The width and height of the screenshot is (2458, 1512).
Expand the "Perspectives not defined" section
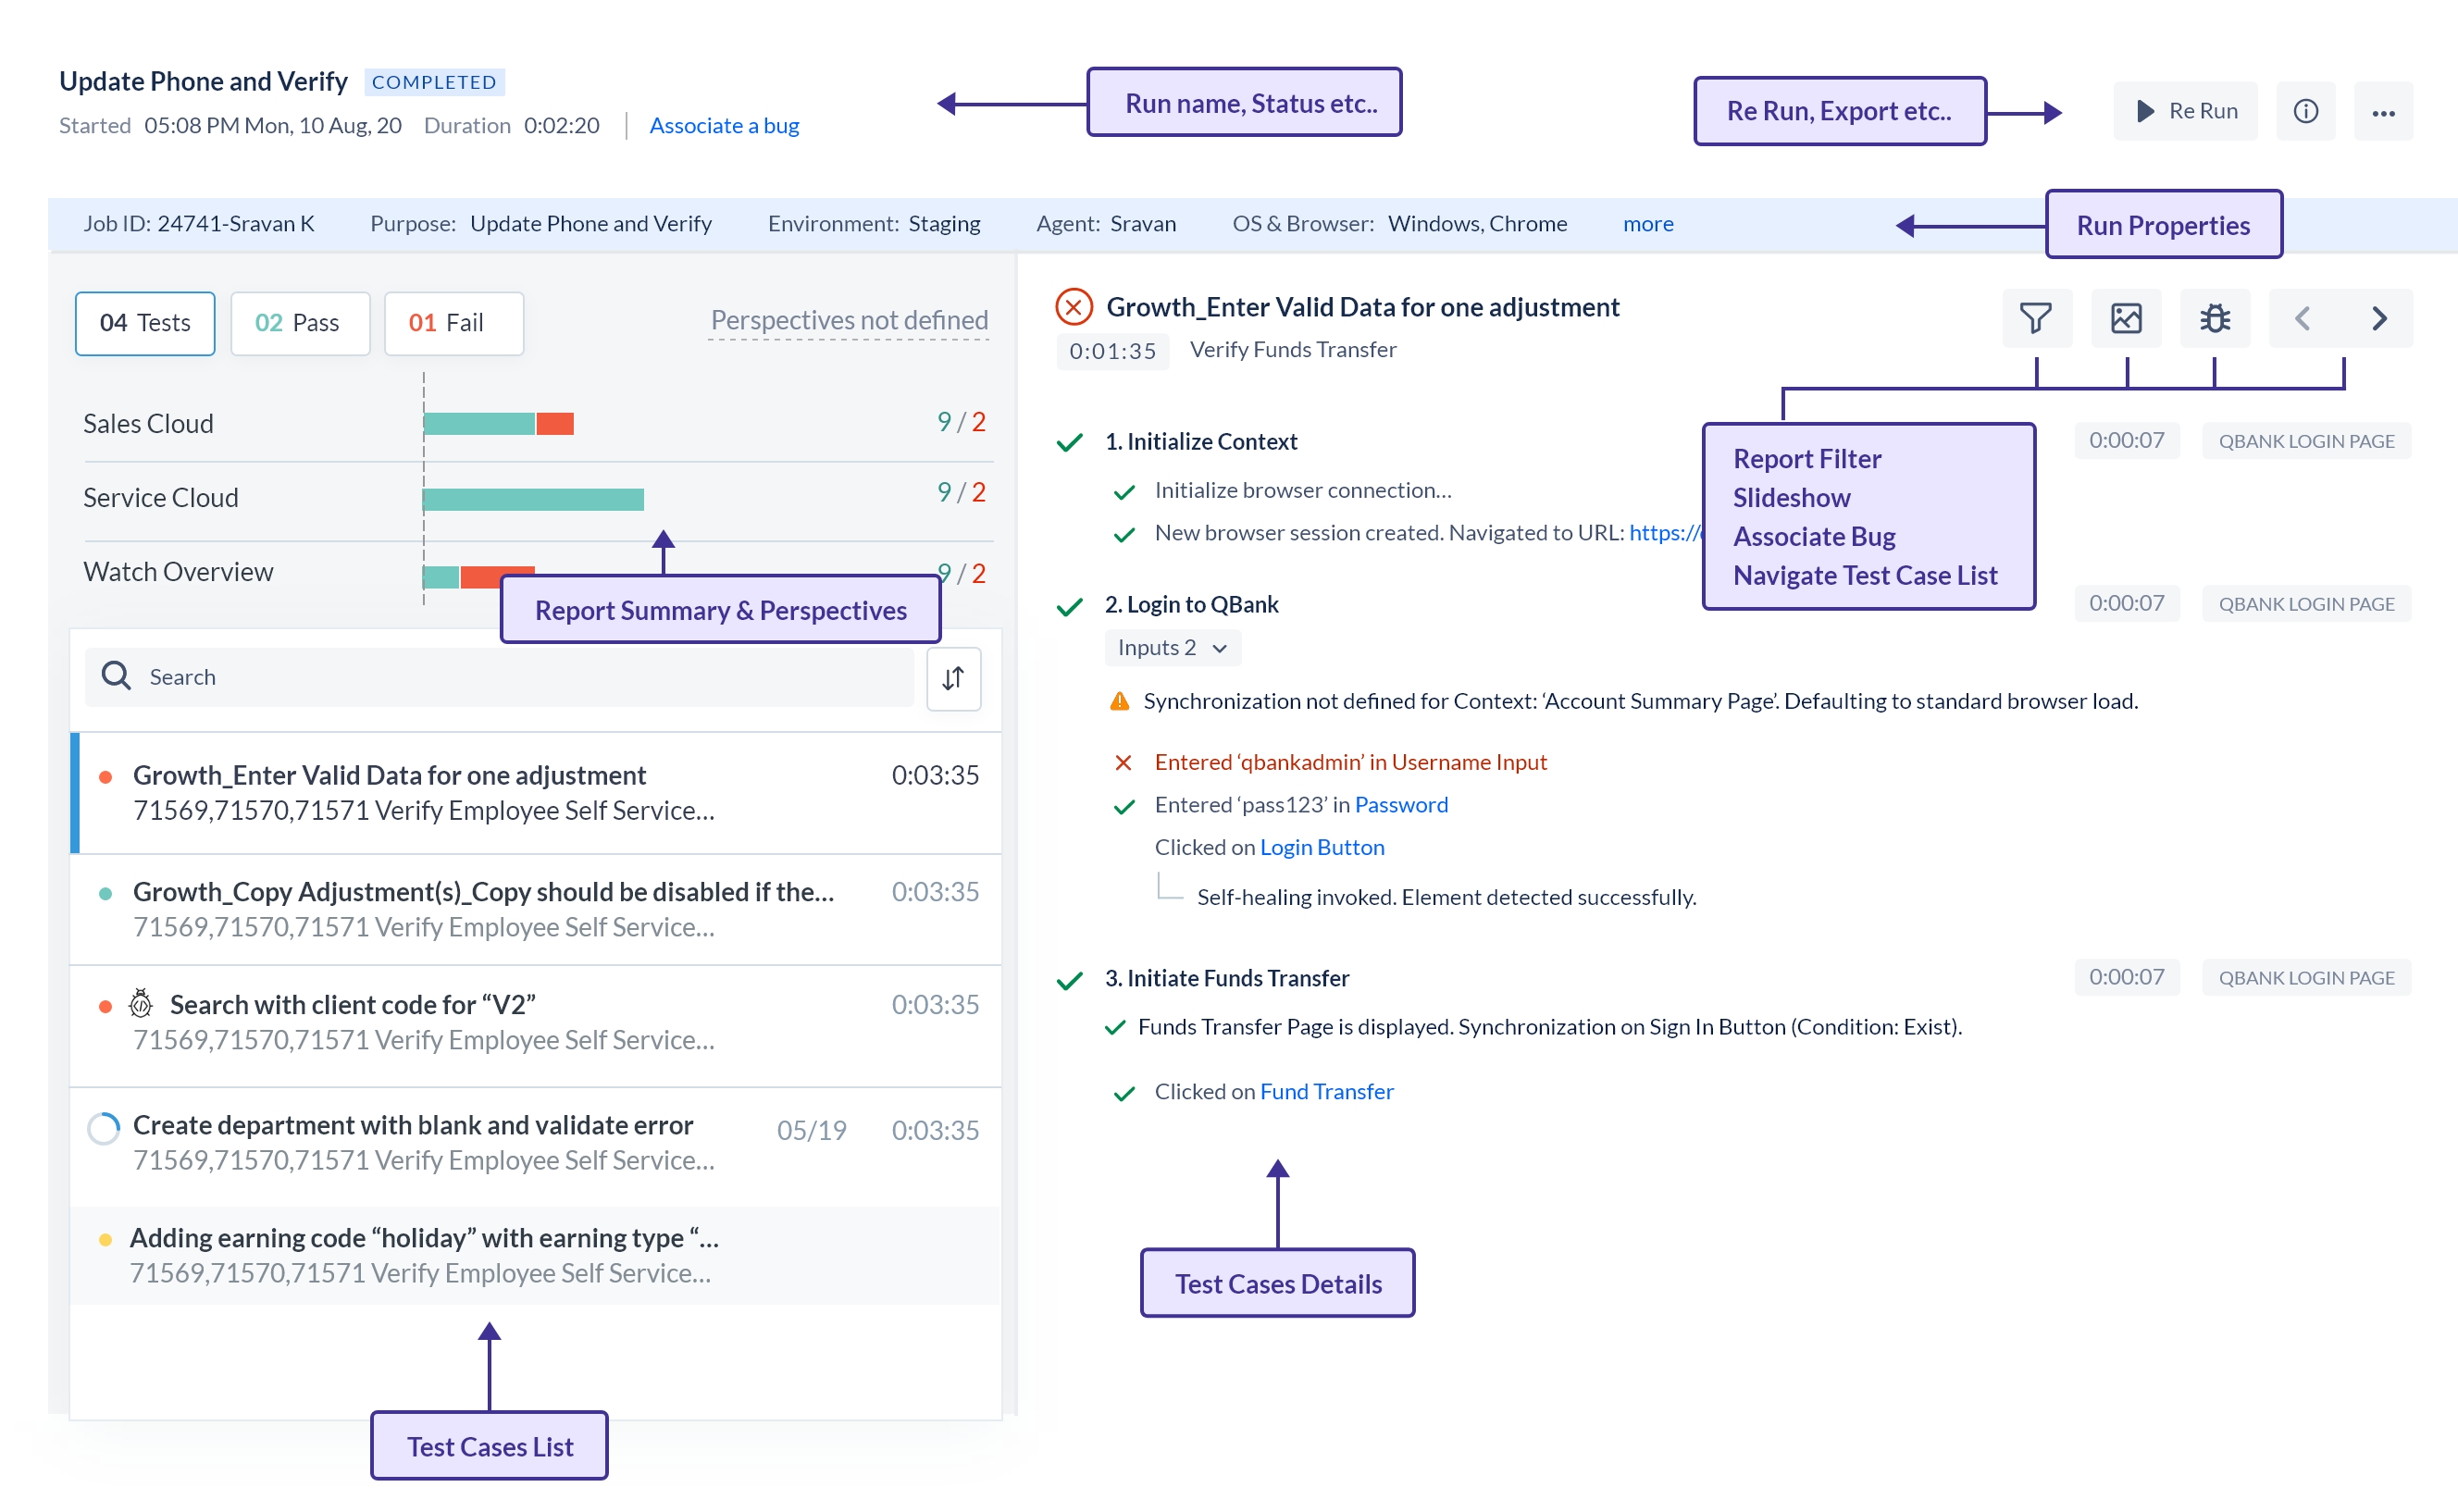[x=848, y=320]
